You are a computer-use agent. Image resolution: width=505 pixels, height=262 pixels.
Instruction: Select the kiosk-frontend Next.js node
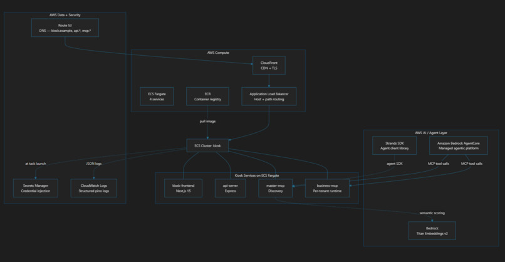tap(183, 188)
